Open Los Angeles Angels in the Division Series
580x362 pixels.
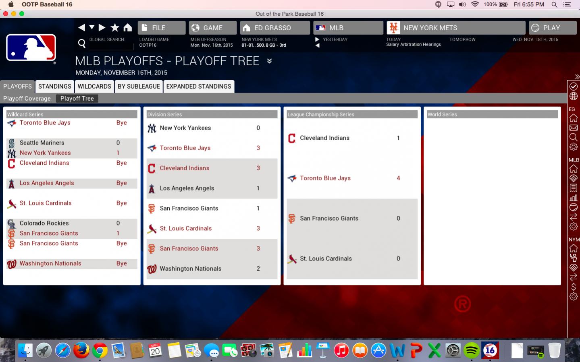pyautogui.click(x=187, y=188)
